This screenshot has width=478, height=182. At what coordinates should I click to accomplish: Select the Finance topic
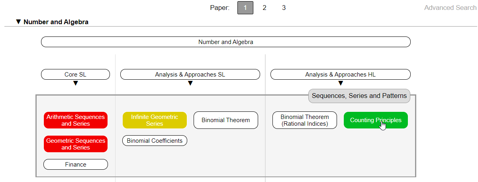click(x=76, y=164)
